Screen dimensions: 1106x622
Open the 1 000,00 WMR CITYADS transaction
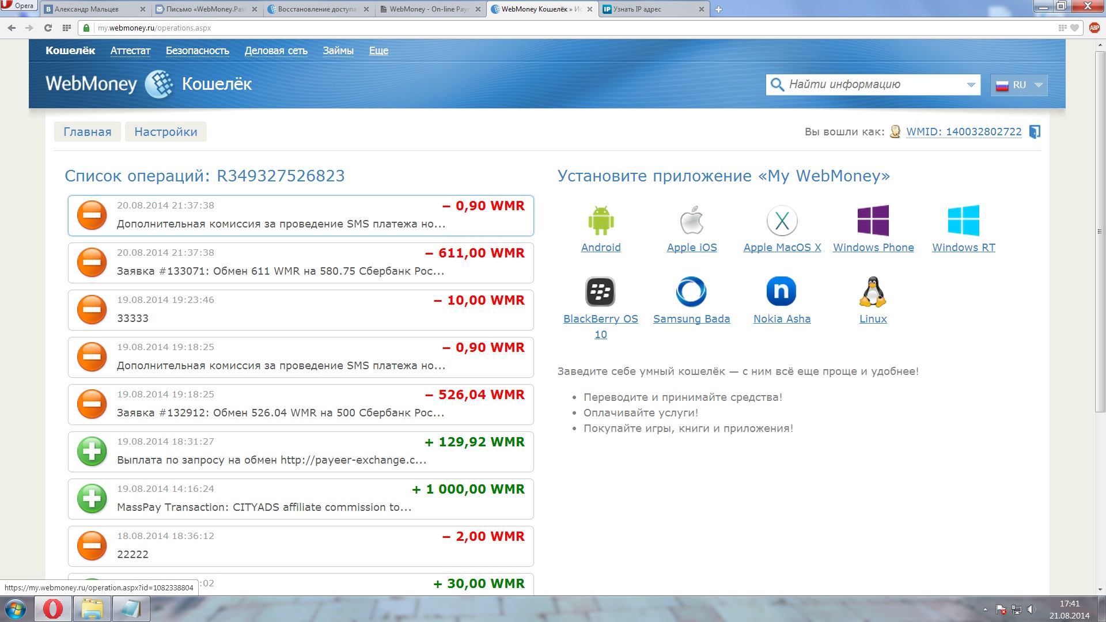[x=300, y=499]
